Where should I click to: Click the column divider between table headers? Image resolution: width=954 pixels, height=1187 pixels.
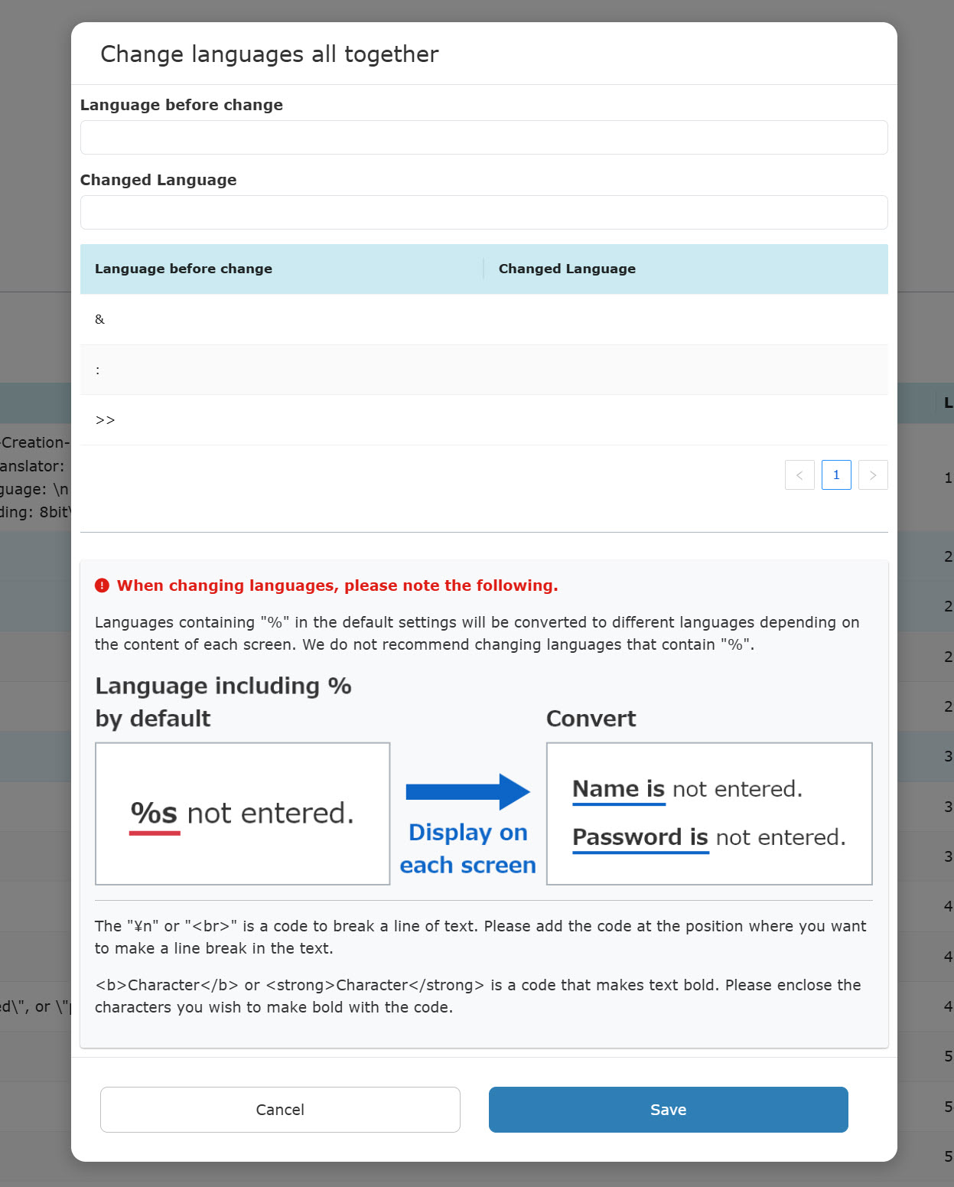click(484, 269)
